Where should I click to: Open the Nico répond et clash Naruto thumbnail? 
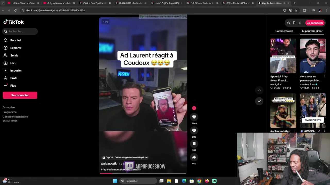[x=283, y=56]
